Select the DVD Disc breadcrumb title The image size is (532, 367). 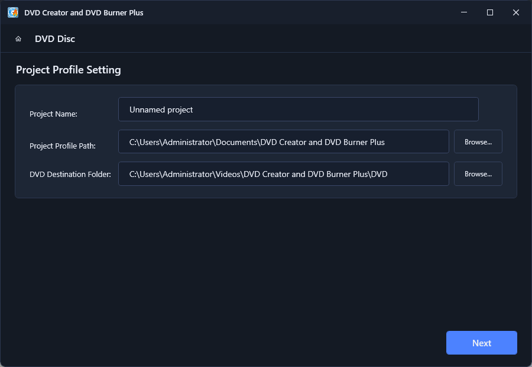coord(55,38)
